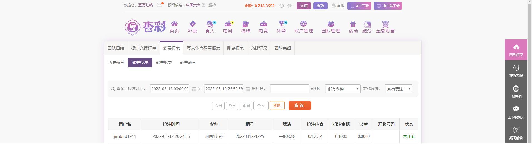Open the 棋牌 card games nav icon
The width and height of the screenshot is (532, 152).
coord(245,24)
